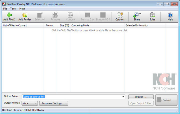The image size is (180, 114).
Task: Click the Share thumbs-up icon
Action: [136, 15]
